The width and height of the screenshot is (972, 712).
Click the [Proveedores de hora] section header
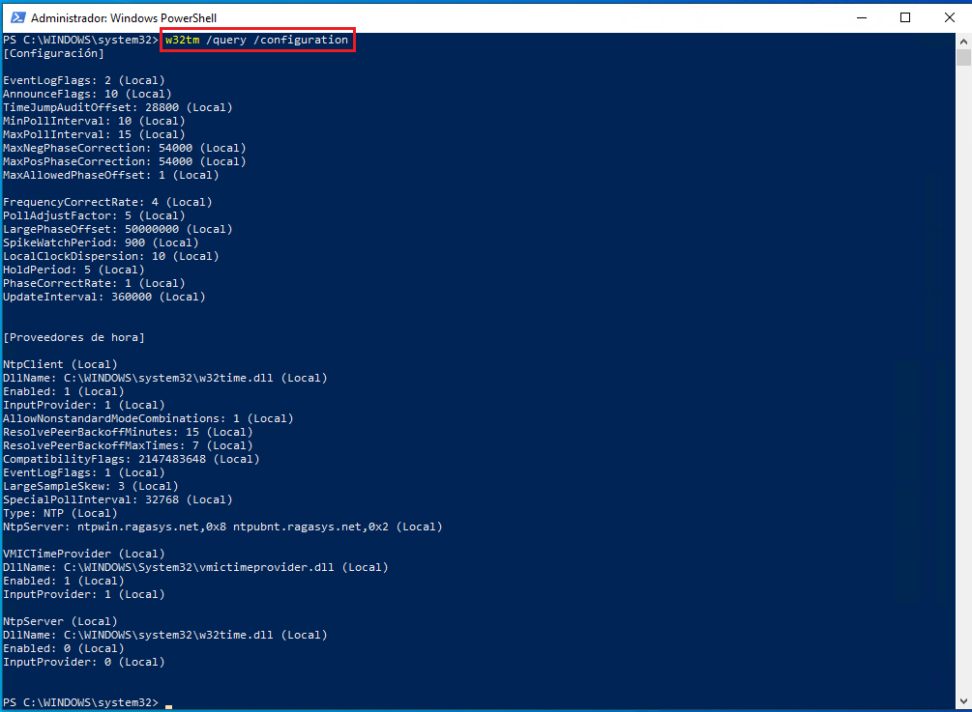(x=73, y=336)
